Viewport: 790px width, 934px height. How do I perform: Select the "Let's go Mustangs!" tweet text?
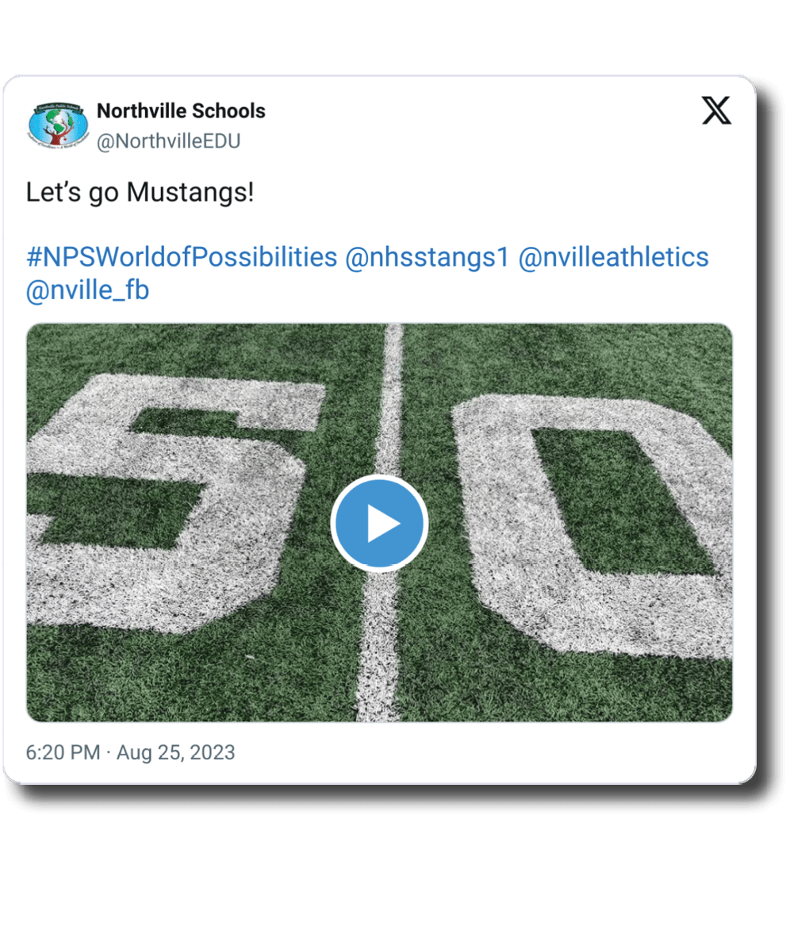pyautogui.click(x=140, y=193)
